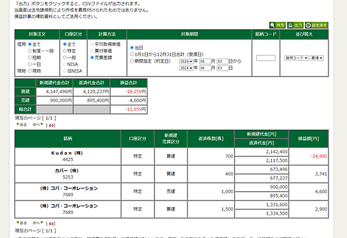The image size is (347, 238).
Task: Select the 一日 radio option
Action: [x=30, y=64]
